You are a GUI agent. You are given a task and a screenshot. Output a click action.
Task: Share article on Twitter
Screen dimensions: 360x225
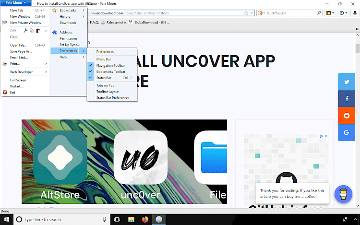(347, 82)
